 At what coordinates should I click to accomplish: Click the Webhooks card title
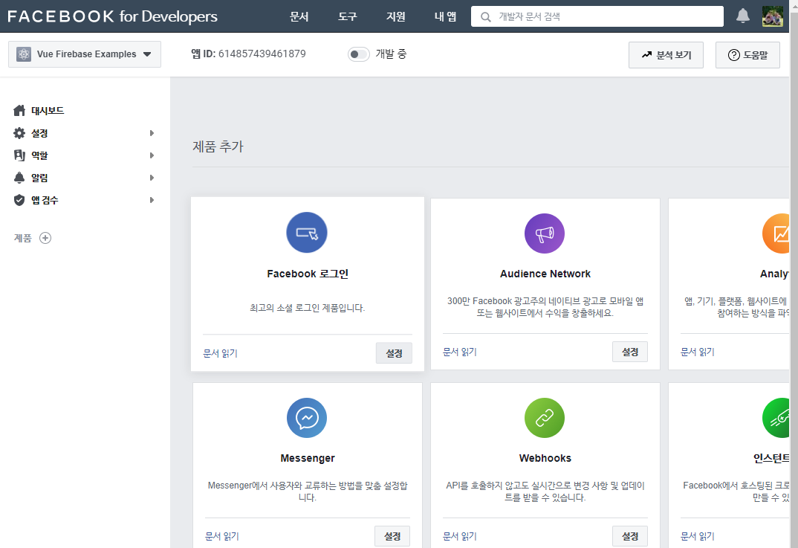(x=545, y=458)
